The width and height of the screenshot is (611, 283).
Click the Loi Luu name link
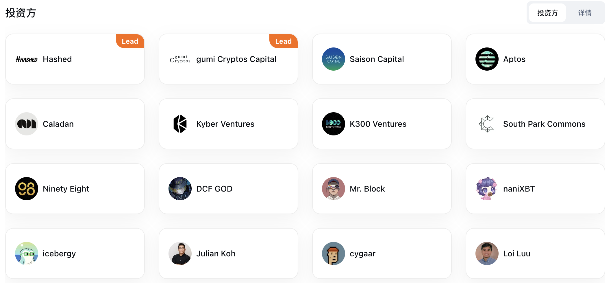pyautogui.click(x=517, y=253)
